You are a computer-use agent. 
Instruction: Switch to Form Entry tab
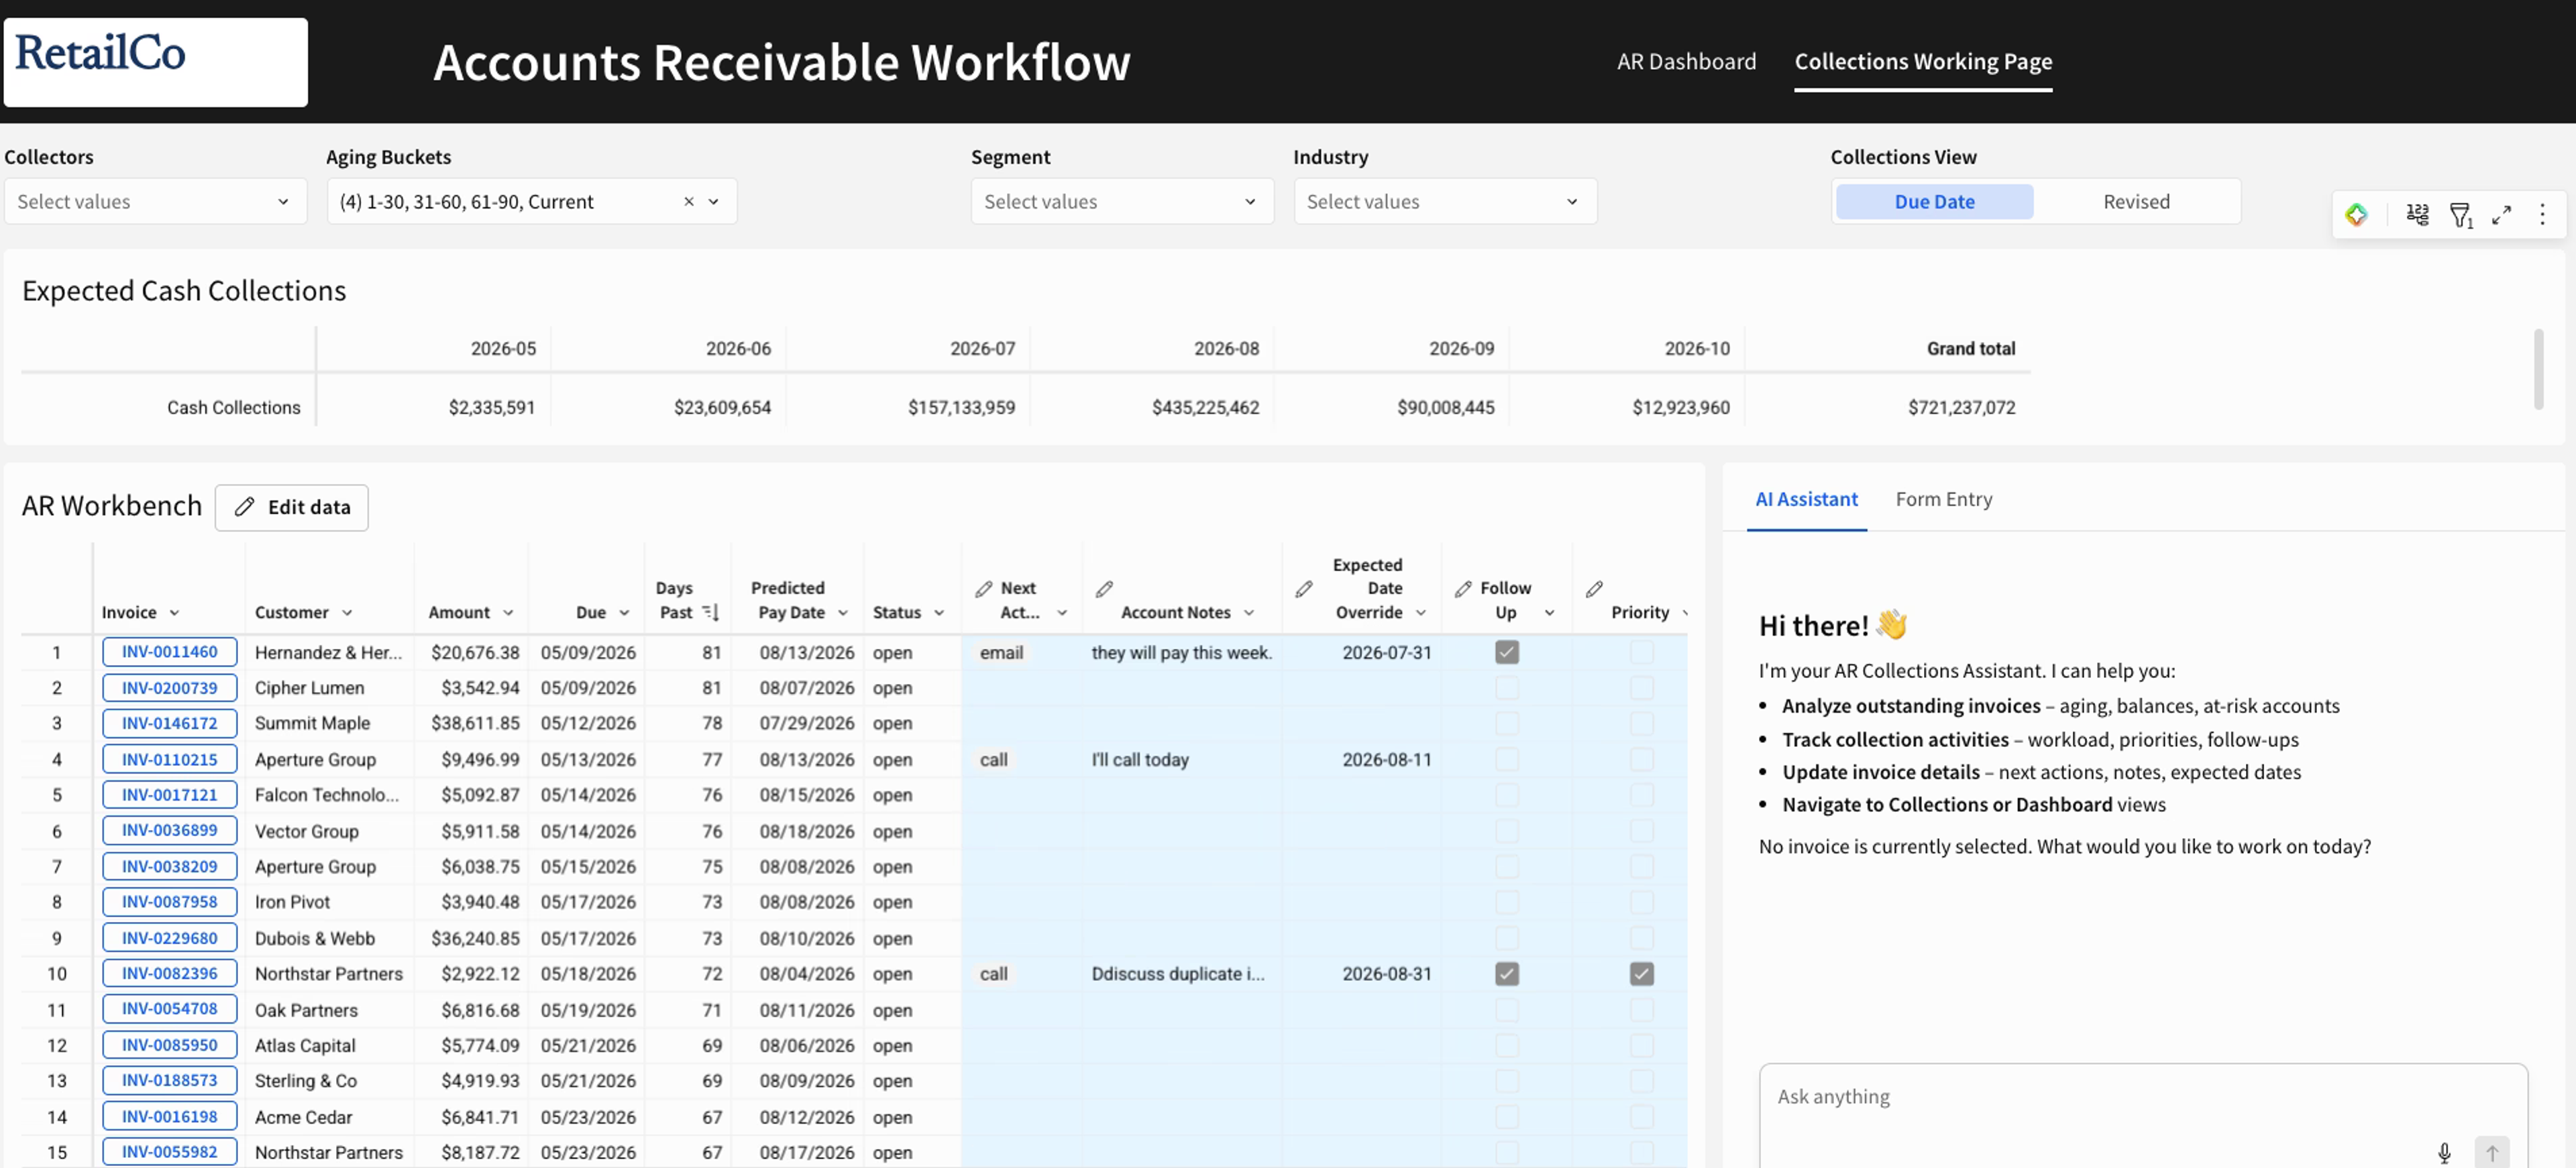[x=1943, y=499]
